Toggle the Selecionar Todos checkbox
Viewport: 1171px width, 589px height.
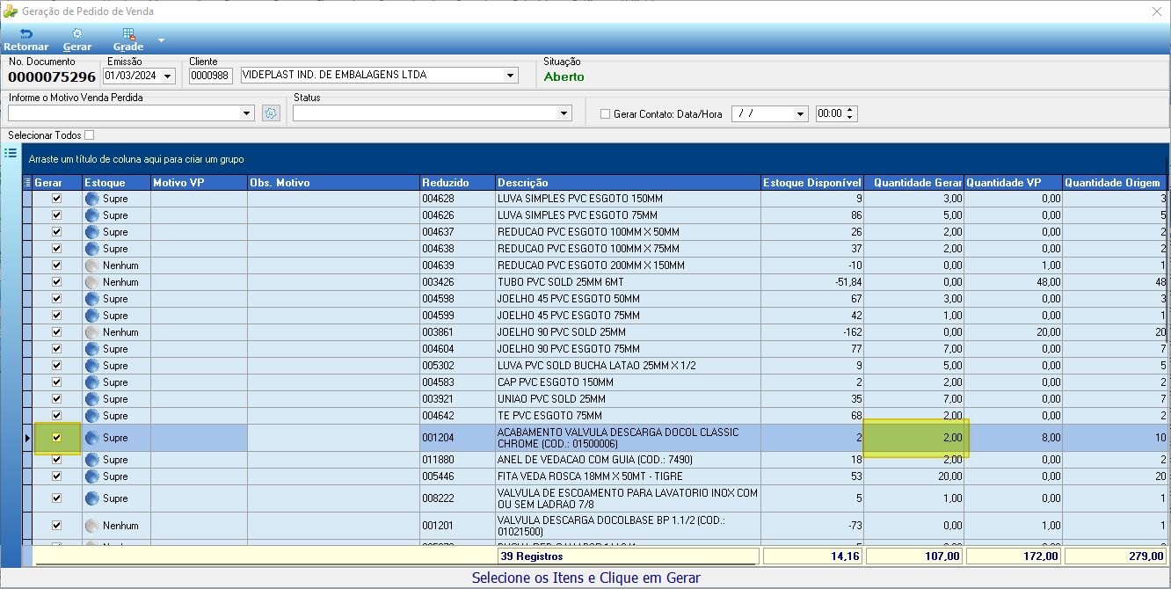coord(89,135)
